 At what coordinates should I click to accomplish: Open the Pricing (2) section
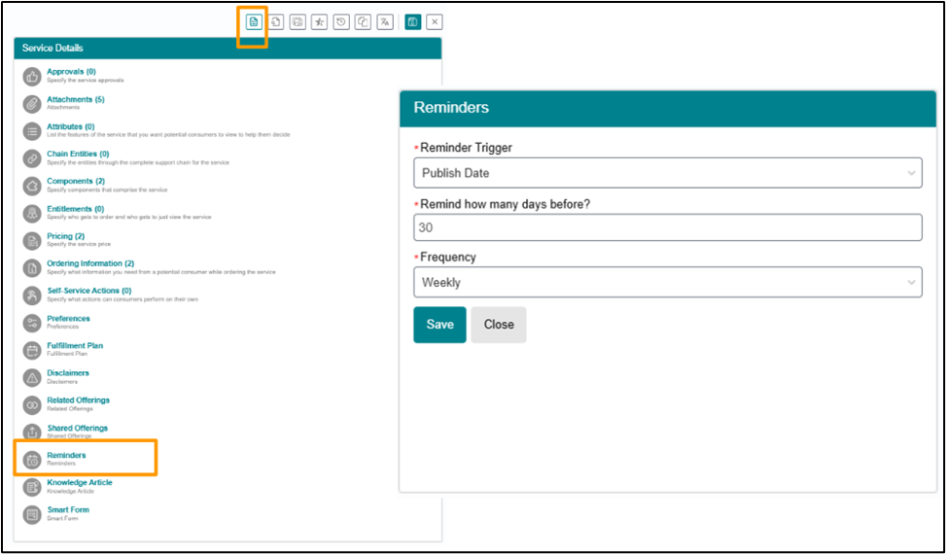pyautogui.click(x=66, y=236)
